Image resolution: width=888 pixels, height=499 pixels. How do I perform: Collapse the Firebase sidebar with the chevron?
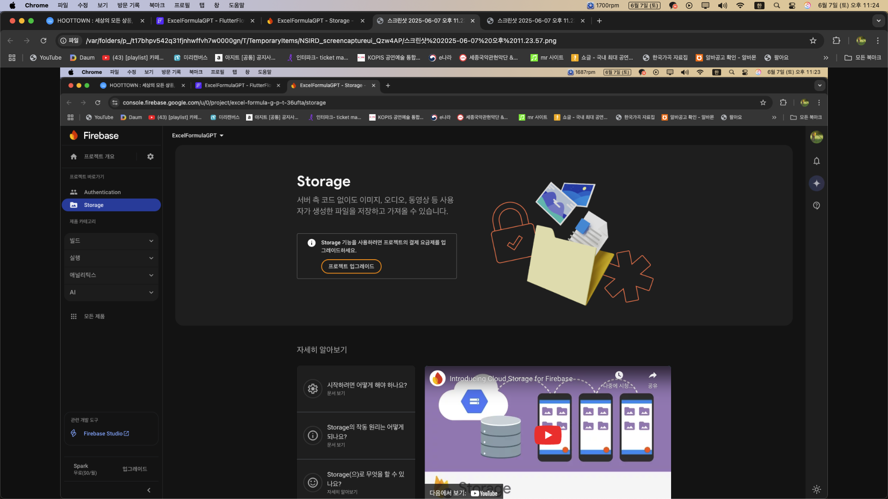[x=148, y=490]
